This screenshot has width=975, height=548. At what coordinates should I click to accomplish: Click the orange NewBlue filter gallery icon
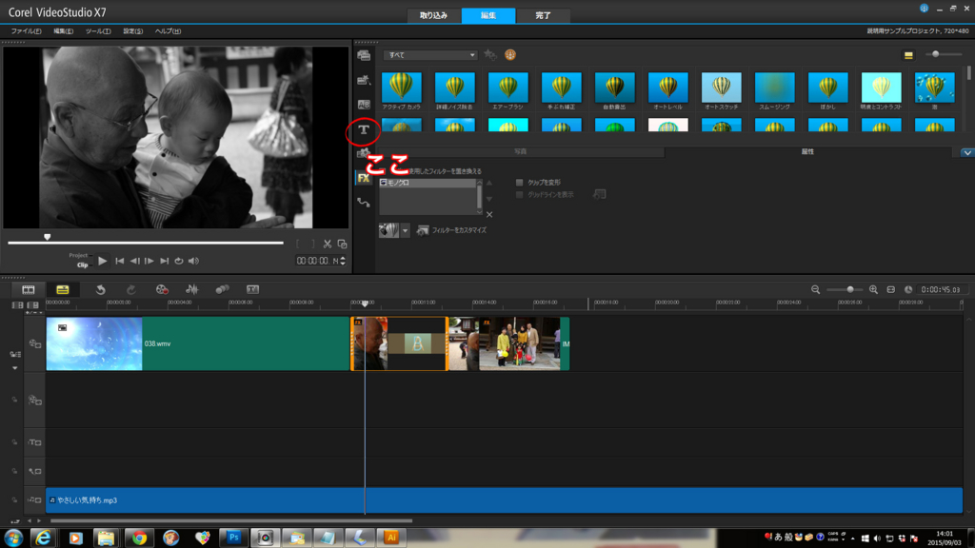(x=510, y=54)
